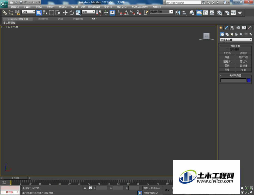254x195 pixels.
Task: Click the X coordinate input field
Action: tap(101, 188)
